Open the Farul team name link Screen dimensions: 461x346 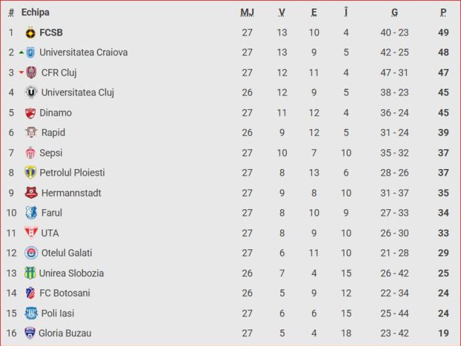pyautogui.click(x=51, y=213)
